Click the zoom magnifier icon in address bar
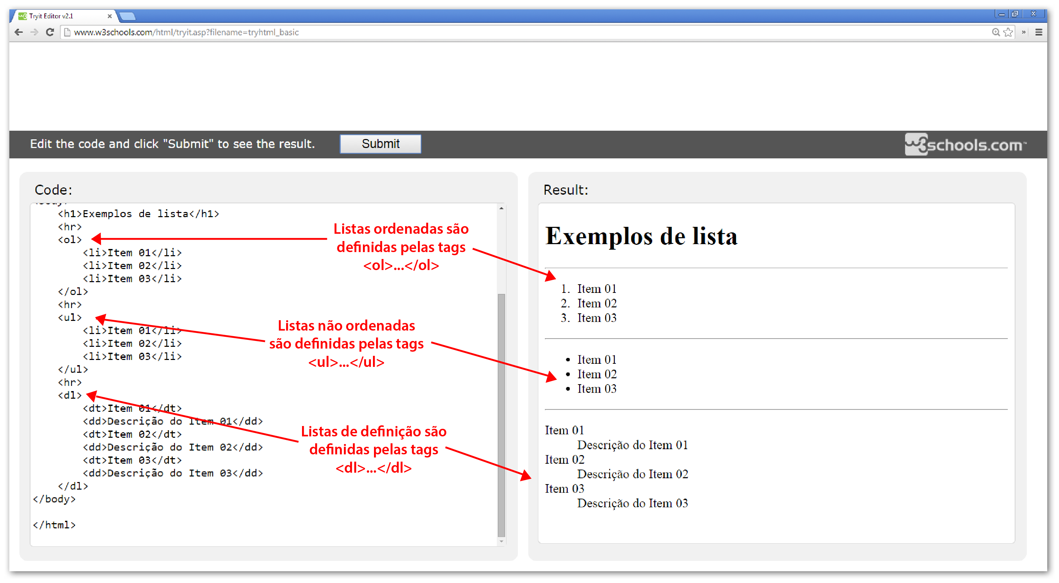 (995, 32)
